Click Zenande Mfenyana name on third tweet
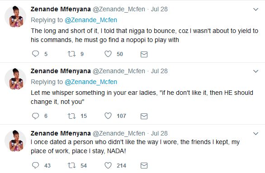Image resolution: width=265 pixels, height=173 pixels. (x=61, y=133)
